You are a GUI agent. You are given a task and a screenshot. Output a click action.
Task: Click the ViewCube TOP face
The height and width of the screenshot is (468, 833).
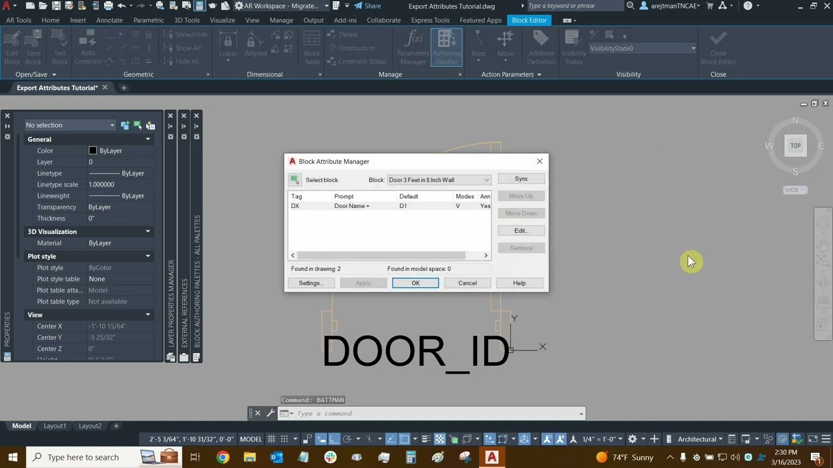click(x=795, y=146)
